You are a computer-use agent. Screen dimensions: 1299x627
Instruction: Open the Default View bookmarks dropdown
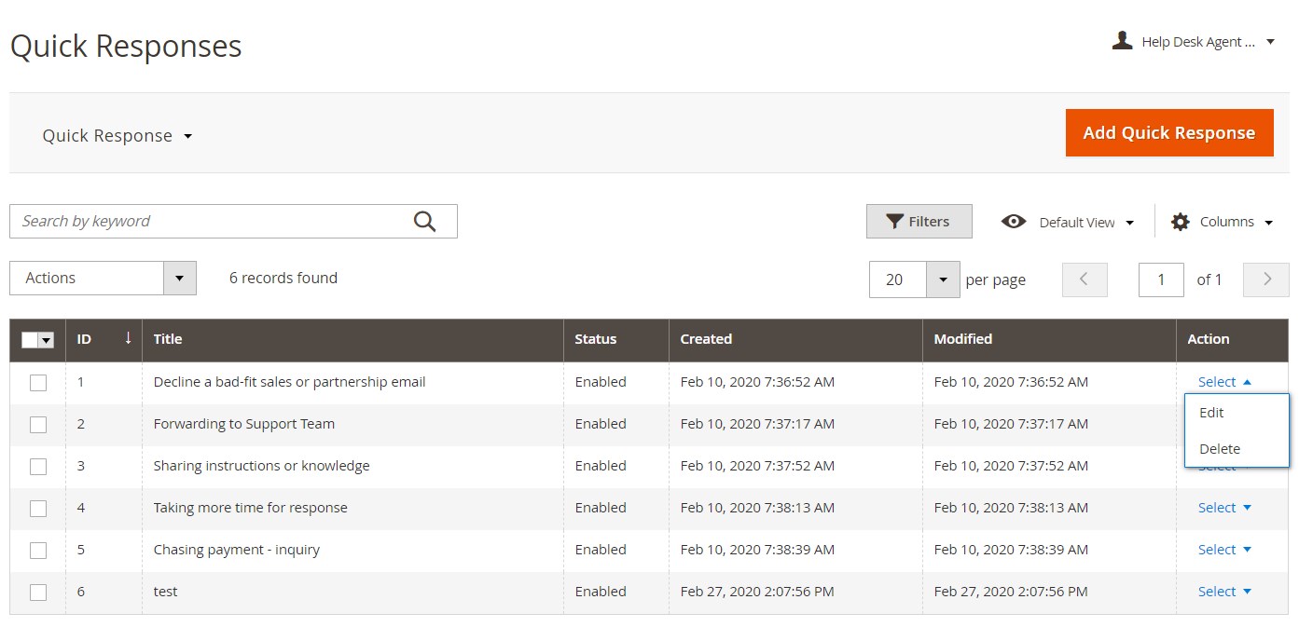1068,222
